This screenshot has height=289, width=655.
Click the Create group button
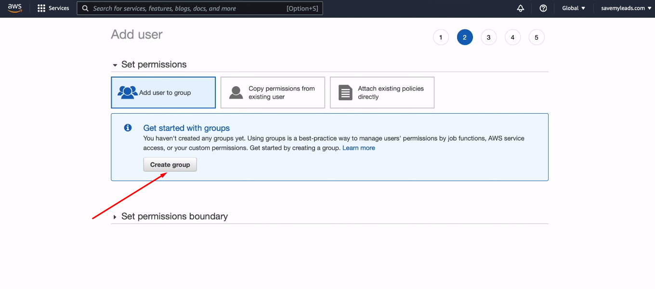(170, 165)
